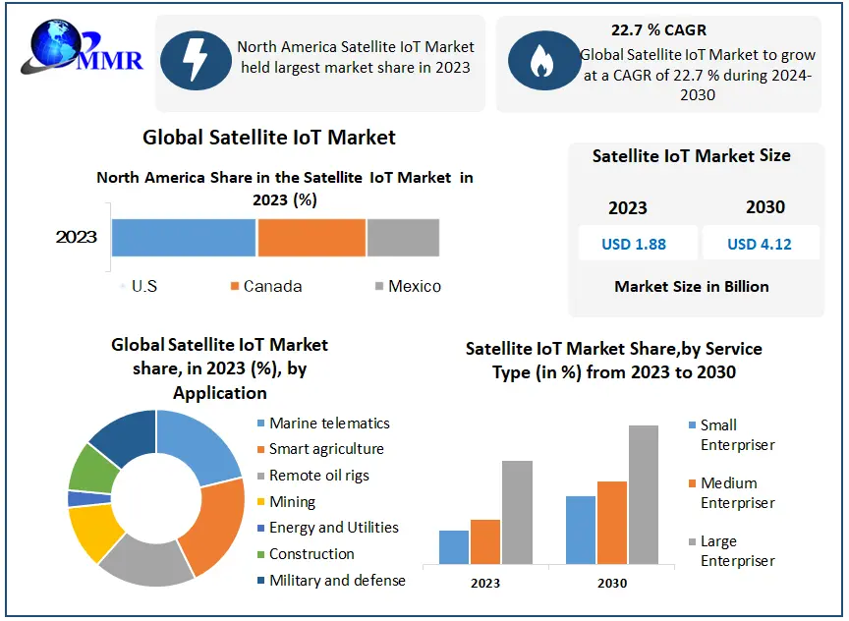Click the Small Enterpriser legend square
The height and width of the screenshot is (621, 849).
(692, 425)
